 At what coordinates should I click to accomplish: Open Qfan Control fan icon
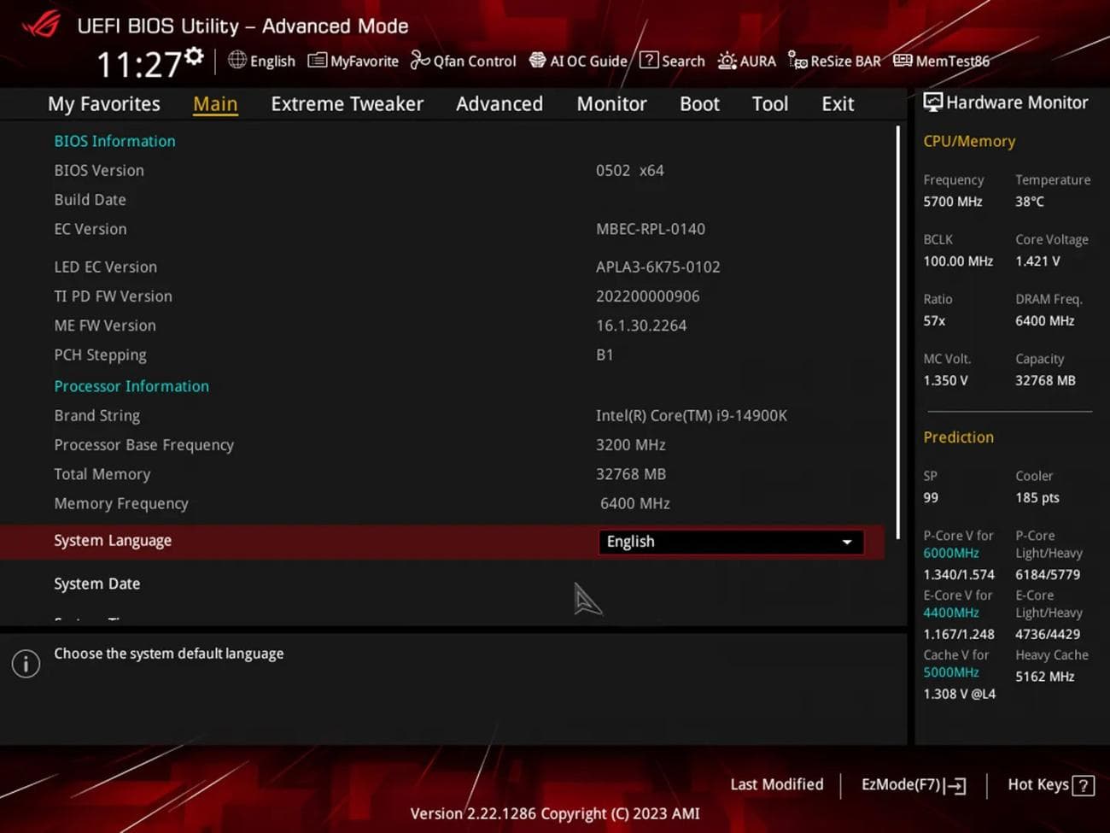click(419, 60)
